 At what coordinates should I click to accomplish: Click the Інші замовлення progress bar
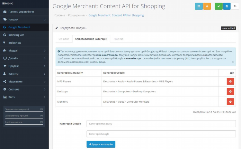tap(24, 125)
